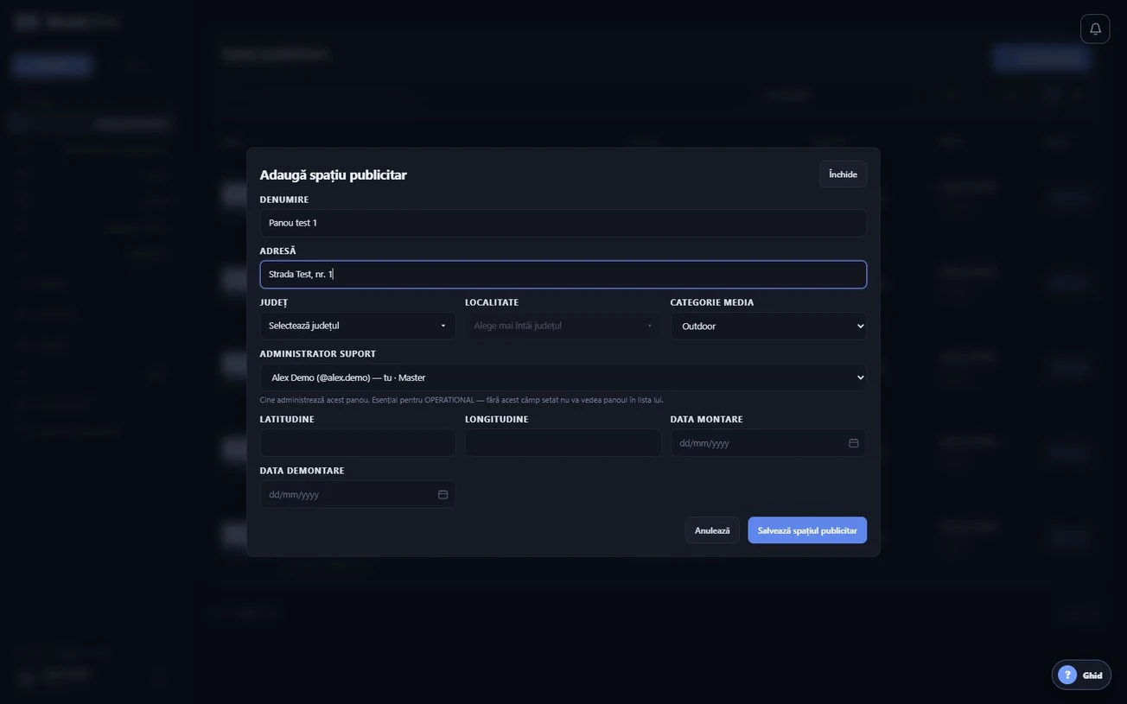Click Salvează spațiul publicitar

click(x=807, y=530)
